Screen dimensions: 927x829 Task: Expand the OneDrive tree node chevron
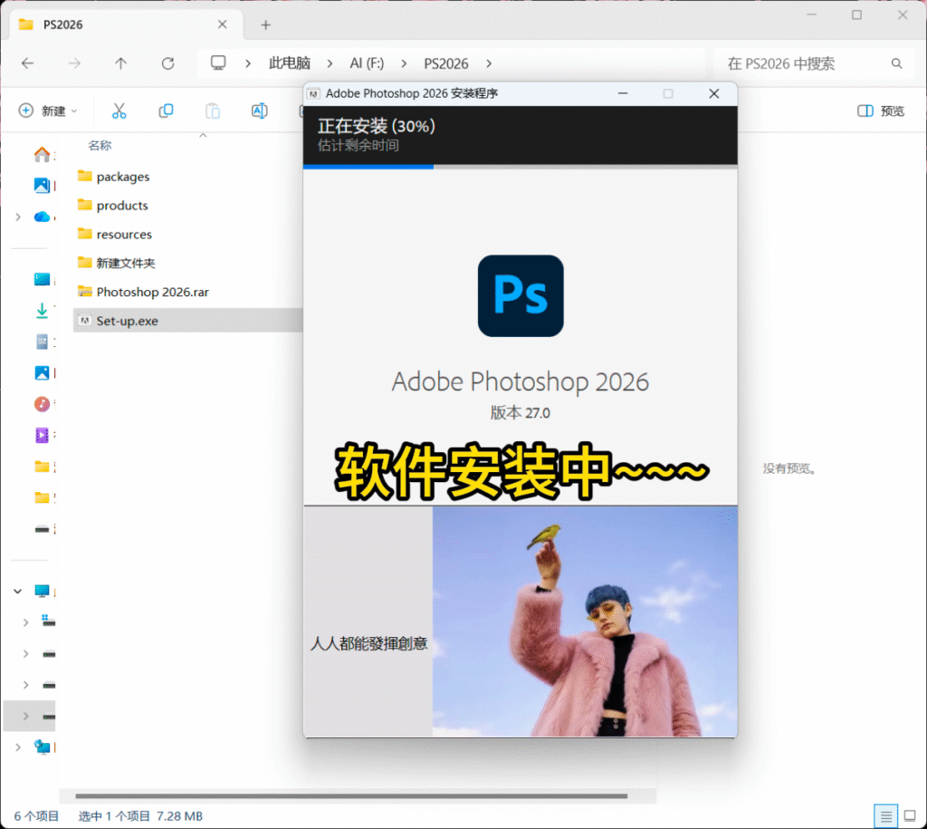click(x=18, y=217)
